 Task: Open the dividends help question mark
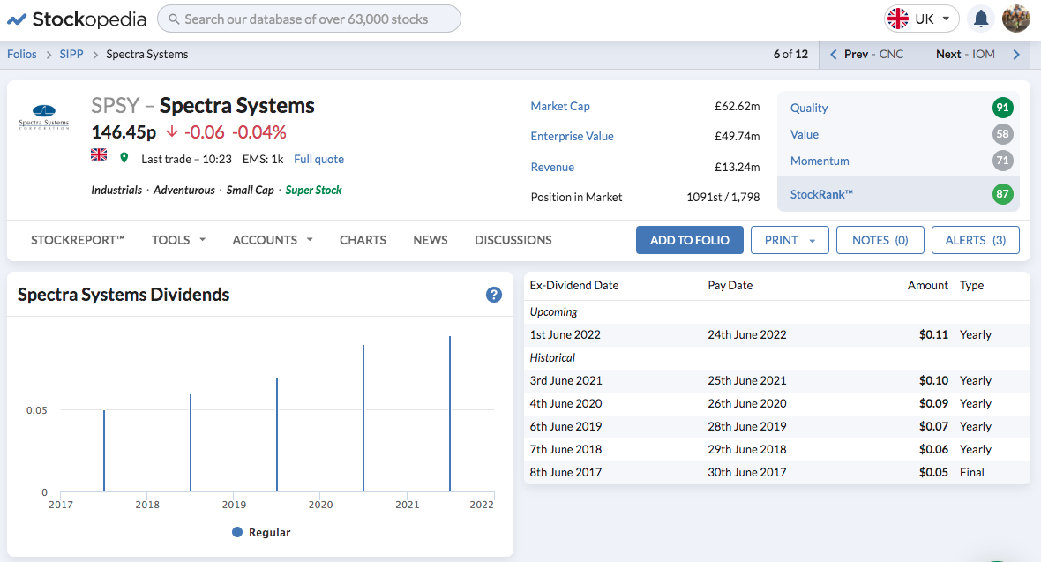point(493,295)
